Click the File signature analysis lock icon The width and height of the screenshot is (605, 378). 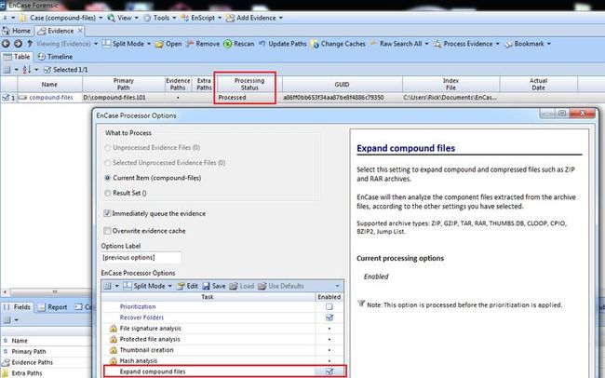[113, 329]
